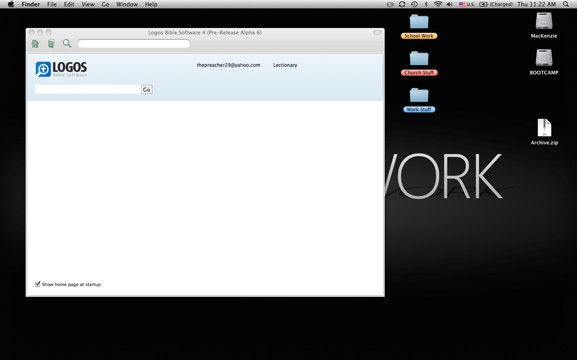
Task: Open the Window menu
Action: (127, 4)
